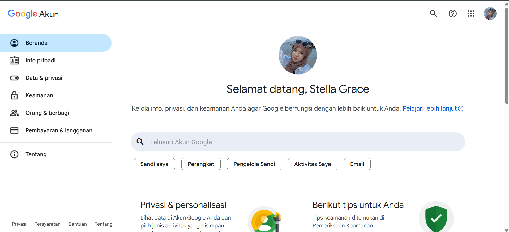Click the Persyaratan footer link
This screenshot has width=509, height=232.
tap(48, 224)
